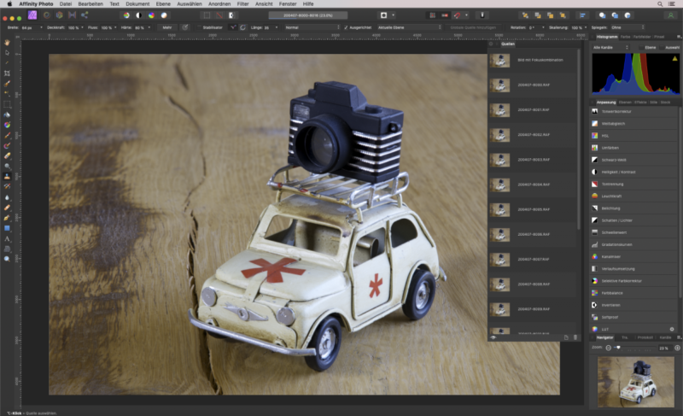Select the Clone Stamp tool
This screenshot has width=683, height=416.
[7, 177]
